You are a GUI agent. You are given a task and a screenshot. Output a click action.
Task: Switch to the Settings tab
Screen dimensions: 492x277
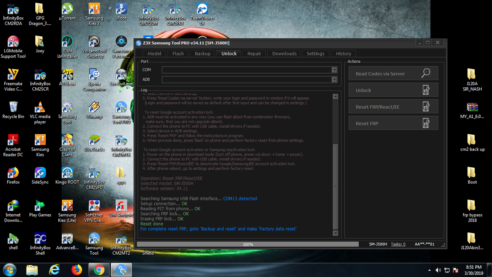[316, 53]
